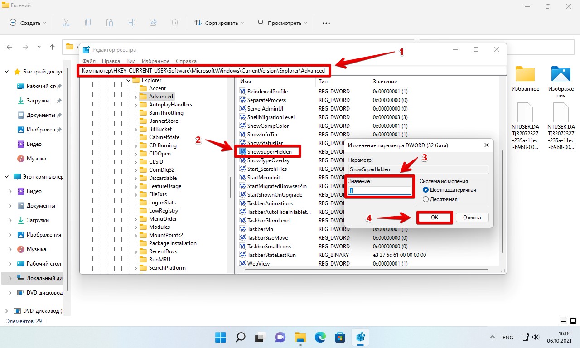The width and height of the screenshot is (580, 348).
Task: Open the Сортировать dropdown
Action: (x=219, y=23)
